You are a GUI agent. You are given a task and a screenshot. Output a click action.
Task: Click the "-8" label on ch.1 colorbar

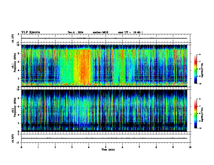[x=199, y=69]
